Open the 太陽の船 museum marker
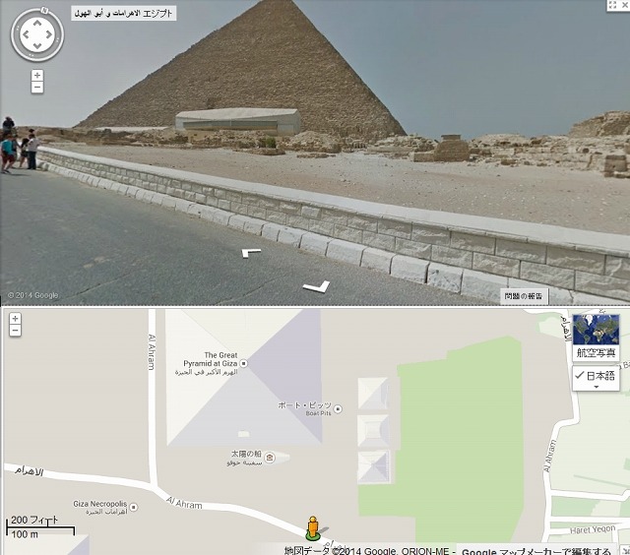 tap(270, 458)
